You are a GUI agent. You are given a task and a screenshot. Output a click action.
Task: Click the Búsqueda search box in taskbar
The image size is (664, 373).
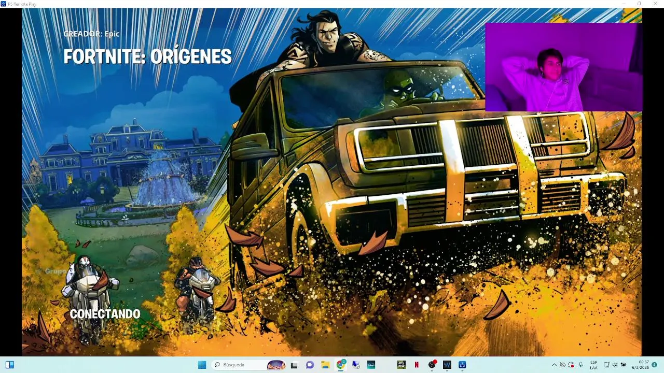pos(249,365)
